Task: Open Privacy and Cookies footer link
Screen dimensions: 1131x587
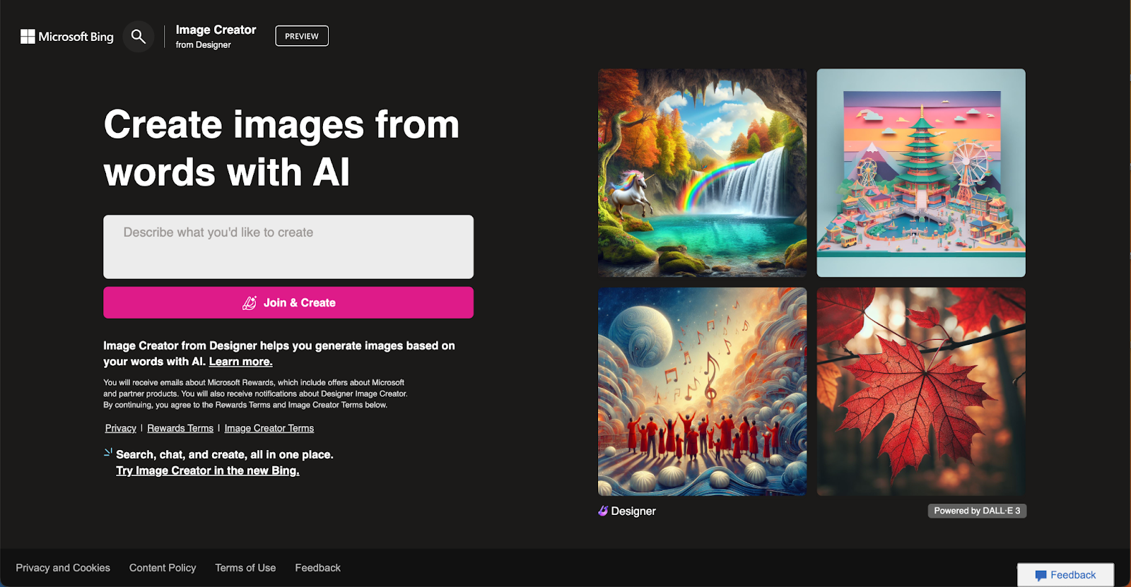Action: pos(63,568)
